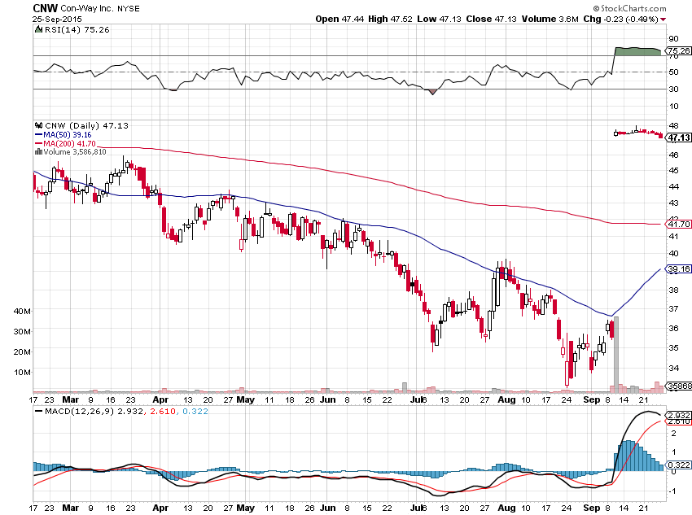Image resolution: width=692 pixels, height=515 pixels.
Task: Click the Volume 3.6M header value
Action: point(550,19)
